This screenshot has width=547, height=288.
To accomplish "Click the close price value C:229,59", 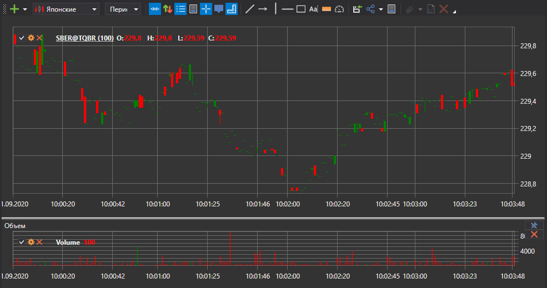I will tap(222, 38).
